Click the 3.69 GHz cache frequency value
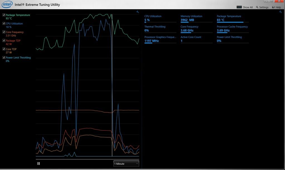 (223, 30)
